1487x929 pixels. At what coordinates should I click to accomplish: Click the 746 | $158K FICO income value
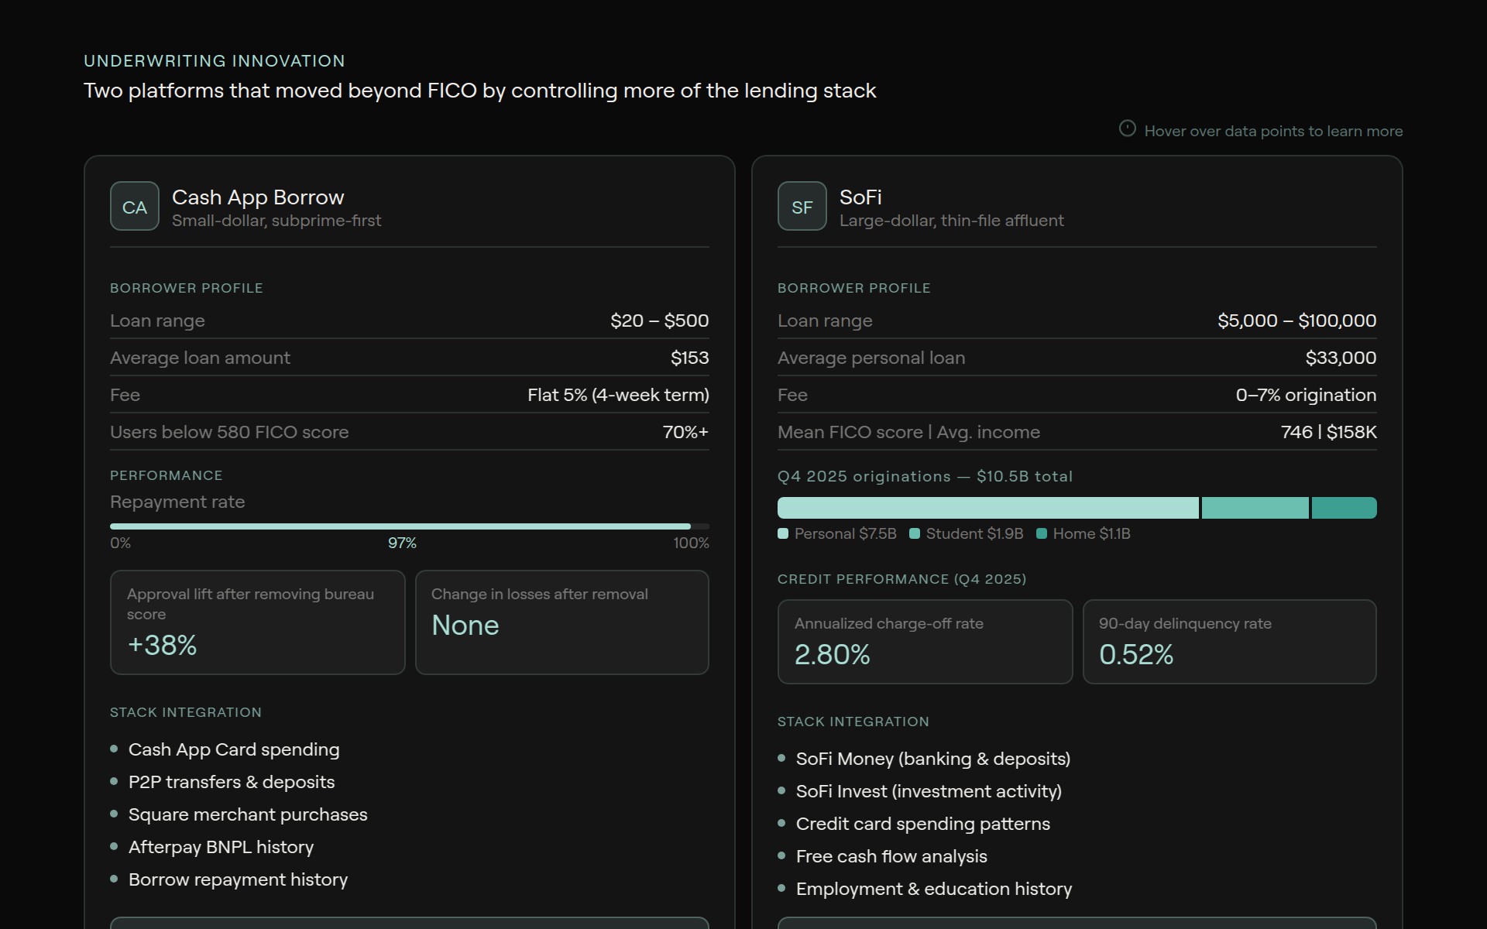click(x=1328, y=432)
